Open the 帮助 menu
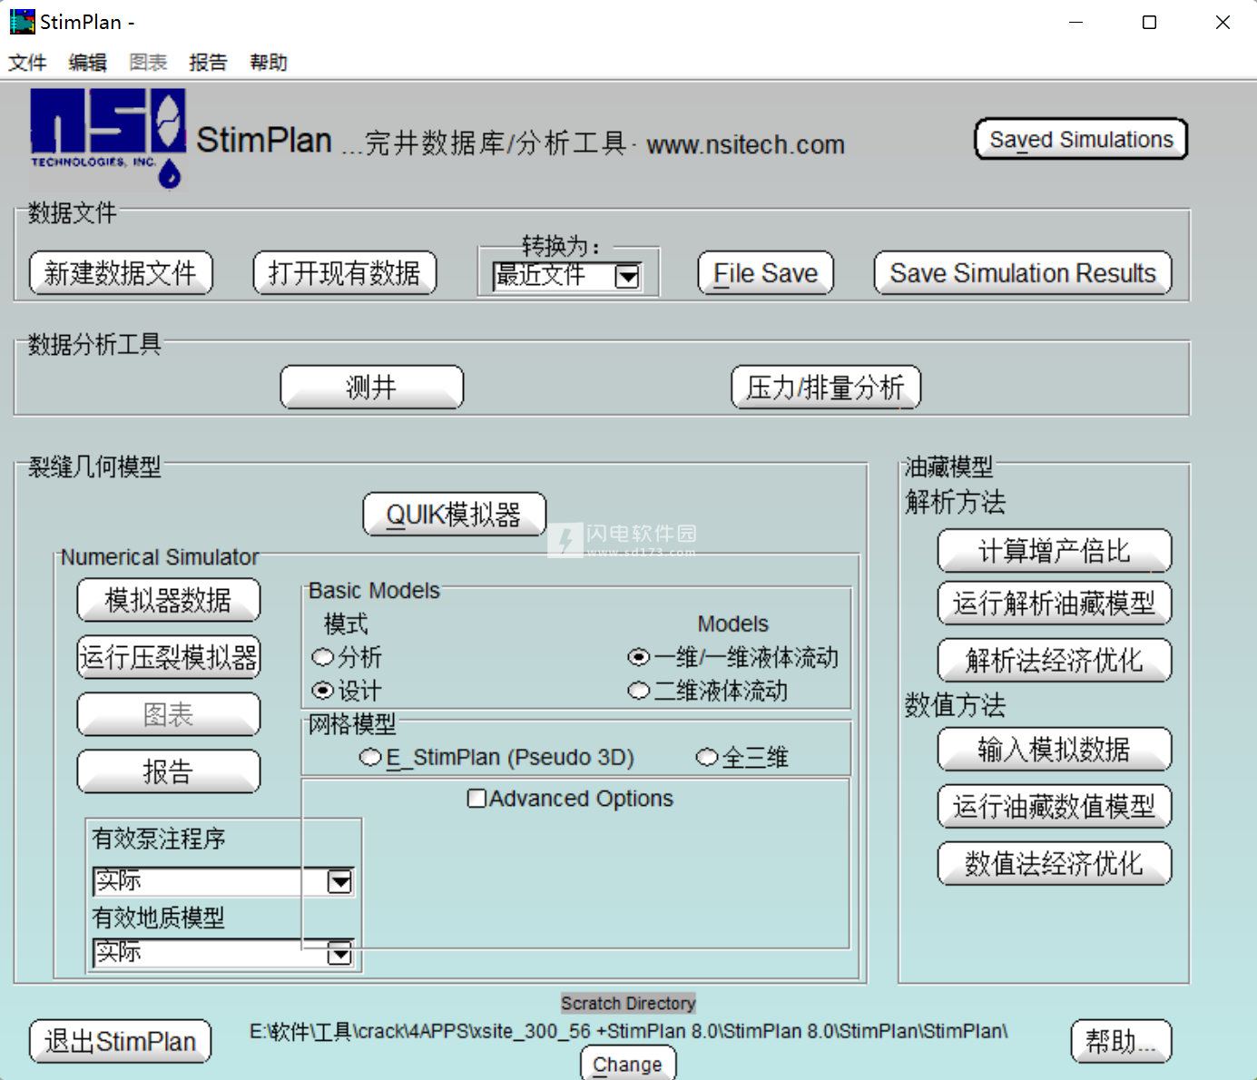The height and width of the screenshot is (1080, 1257). click(269, 63)
